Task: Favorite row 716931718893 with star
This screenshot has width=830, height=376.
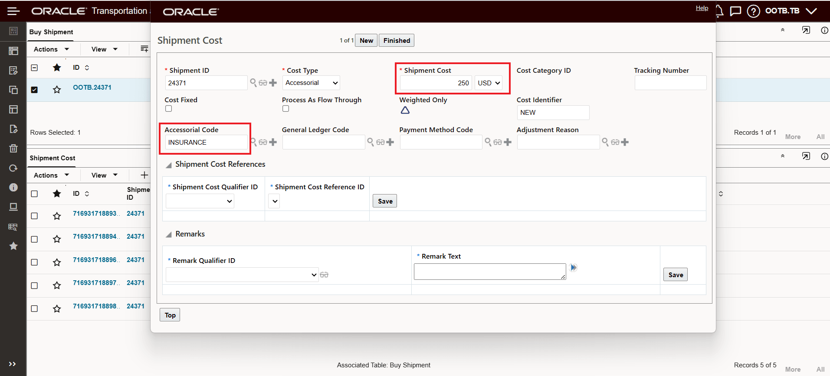Action: pos(57,216)
